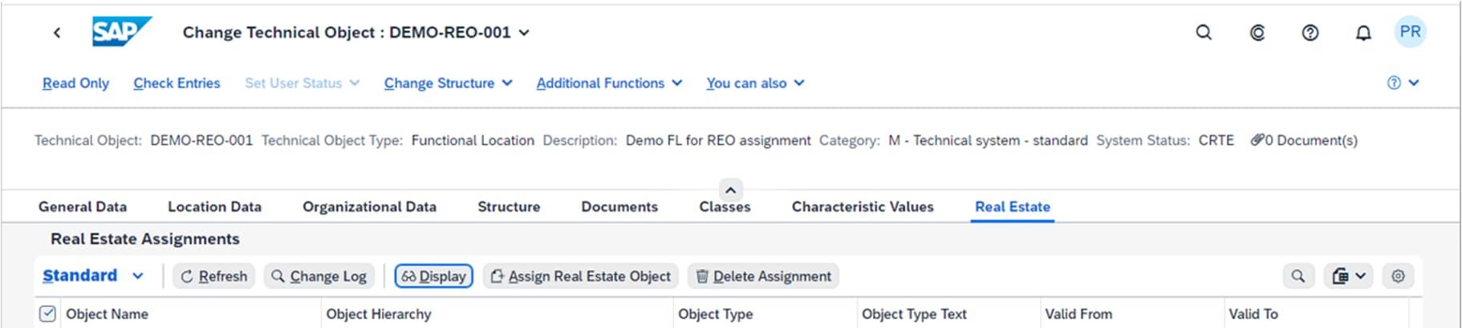Screen dimensions: 1462x328
Task: Open the search icon in header
Action: 1204,33
